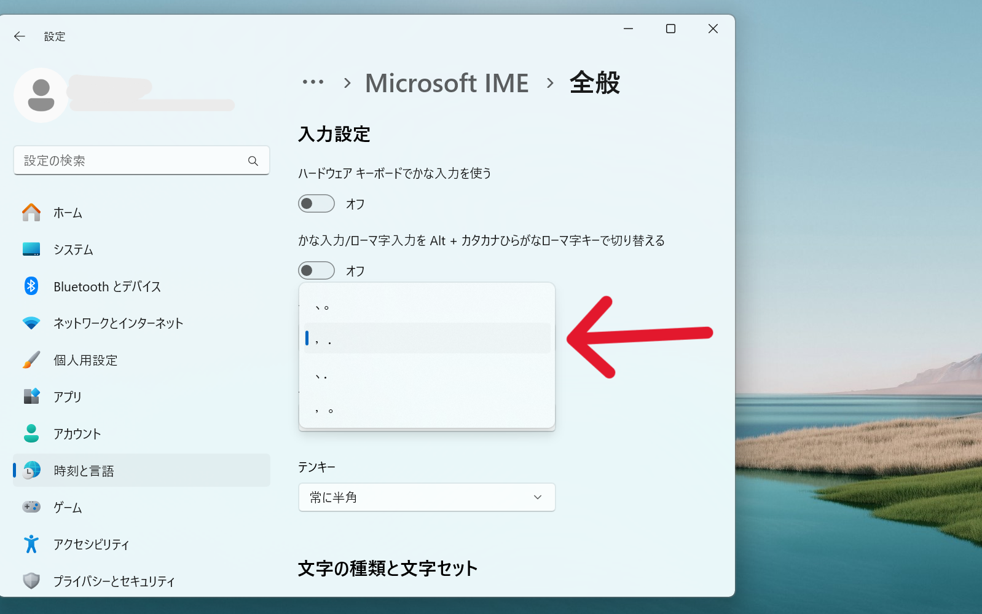Open プライバシーとセキュリティ page
This screenshot has height=614, width=982.
141,581
